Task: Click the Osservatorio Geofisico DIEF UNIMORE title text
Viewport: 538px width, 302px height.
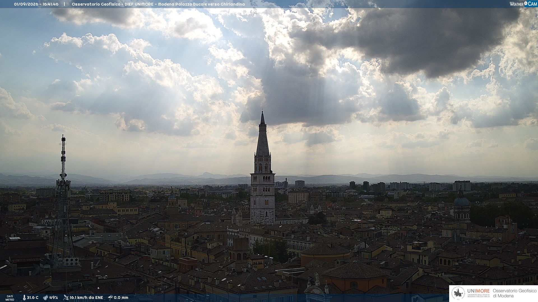Action: point(158,4)
